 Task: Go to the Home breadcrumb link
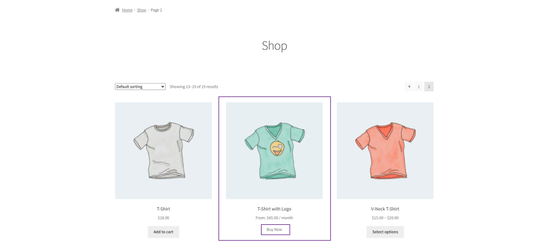tap(127, 10)
